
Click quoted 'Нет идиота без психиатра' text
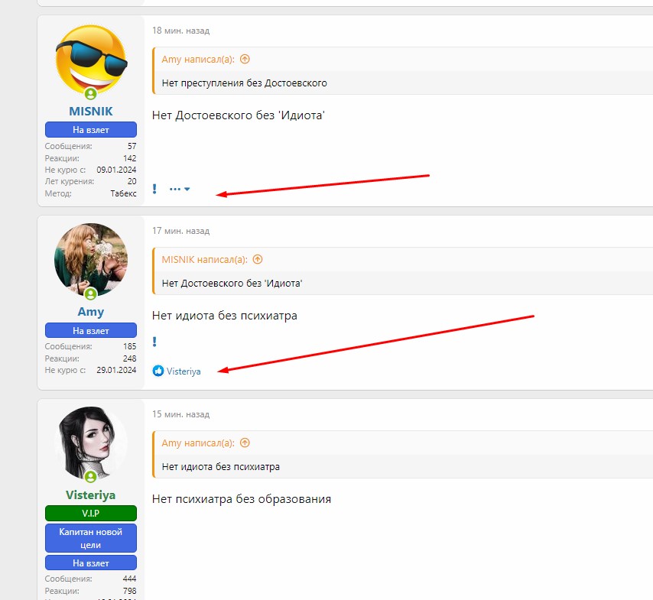coord(221,466)
